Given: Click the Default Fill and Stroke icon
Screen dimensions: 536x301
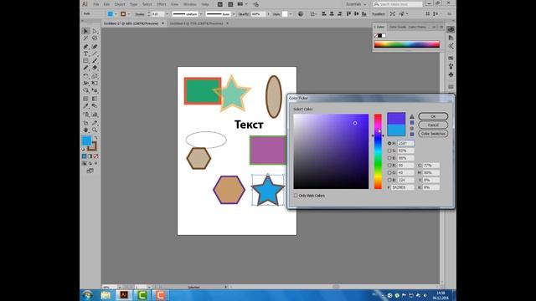Looking at the screenshot, I should (x=84, y=149).
